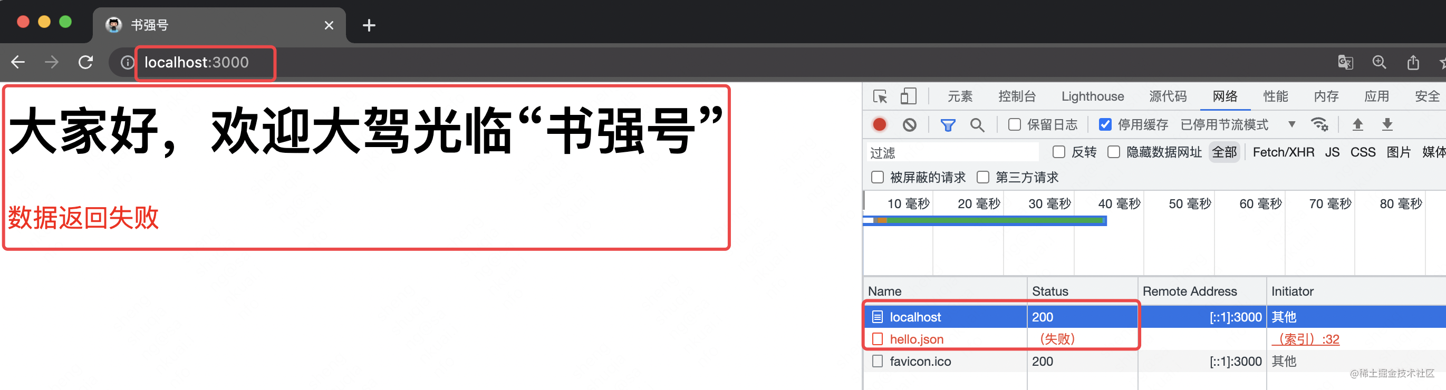Viewport: 1446px width, 390px height.
Task: Open the (索引):32 initiator link
Action: 1305,339
